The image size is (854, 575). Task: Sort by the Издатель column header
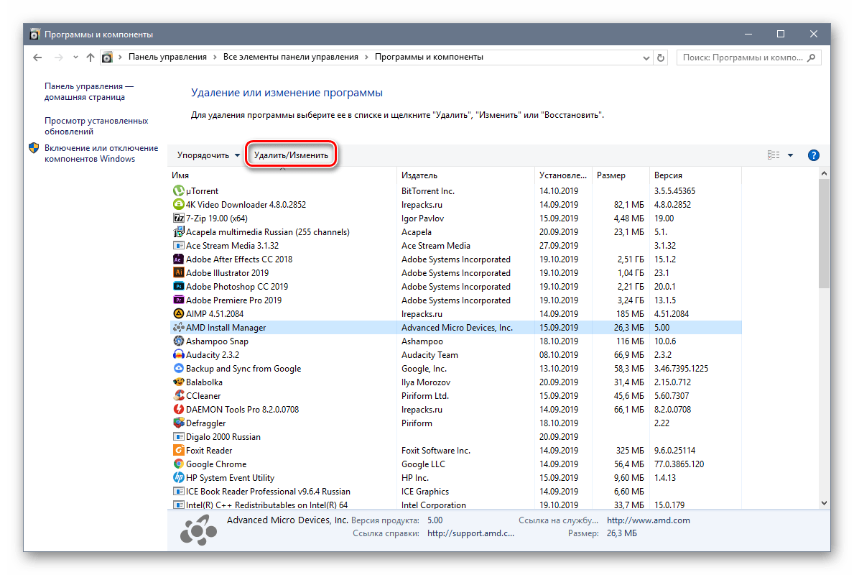(465, 175)
